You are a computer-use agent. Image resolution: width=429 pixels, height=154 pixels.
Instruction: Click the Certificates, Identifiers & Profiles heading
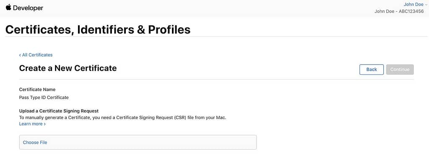point(98,29)
